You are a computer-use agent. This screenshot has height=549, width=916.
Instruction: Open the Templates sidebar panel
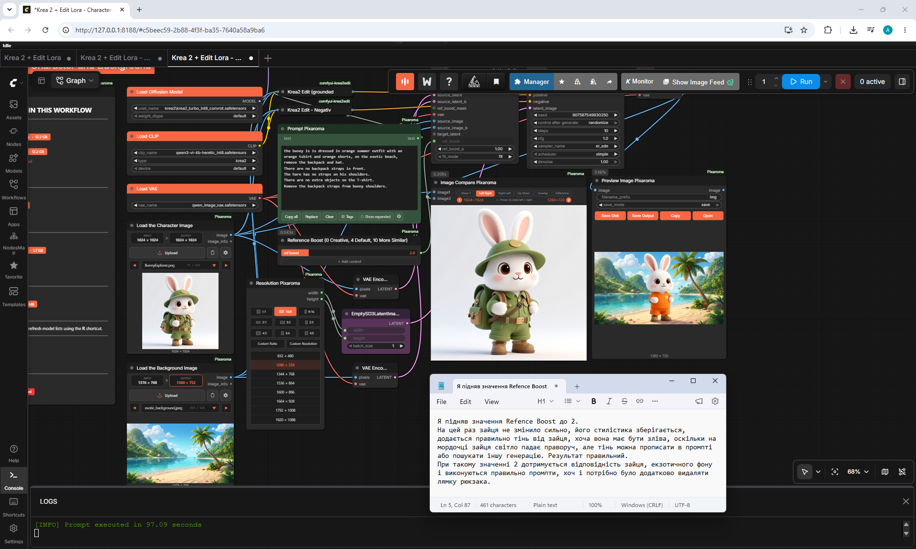coord(13,296)
